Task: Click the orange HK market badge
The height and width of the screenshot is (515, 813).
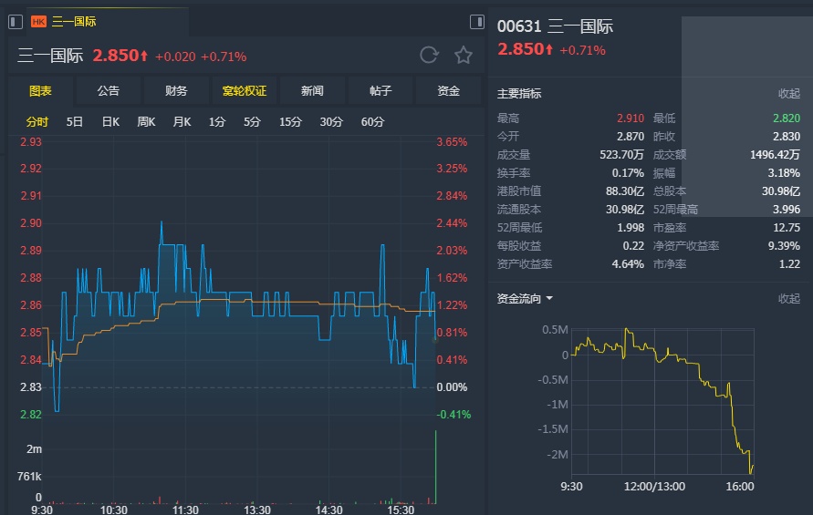Action: click(x=38, y=21)
